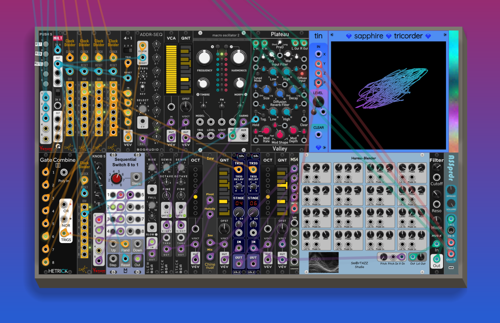This screenshot has width=500, height=323.
Task: Toggle the SLOW button on the SLEW module
Action: [x=156, y=234]
